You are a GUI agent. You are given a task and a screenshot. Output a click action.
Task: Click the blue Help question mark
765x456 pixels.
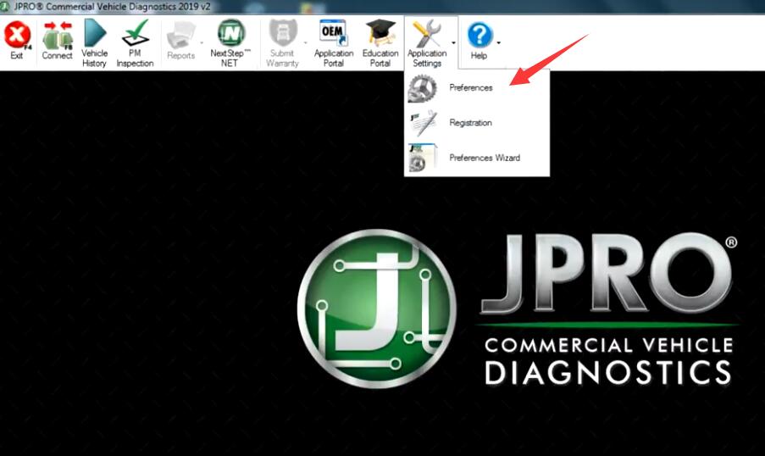pos(480,35)
